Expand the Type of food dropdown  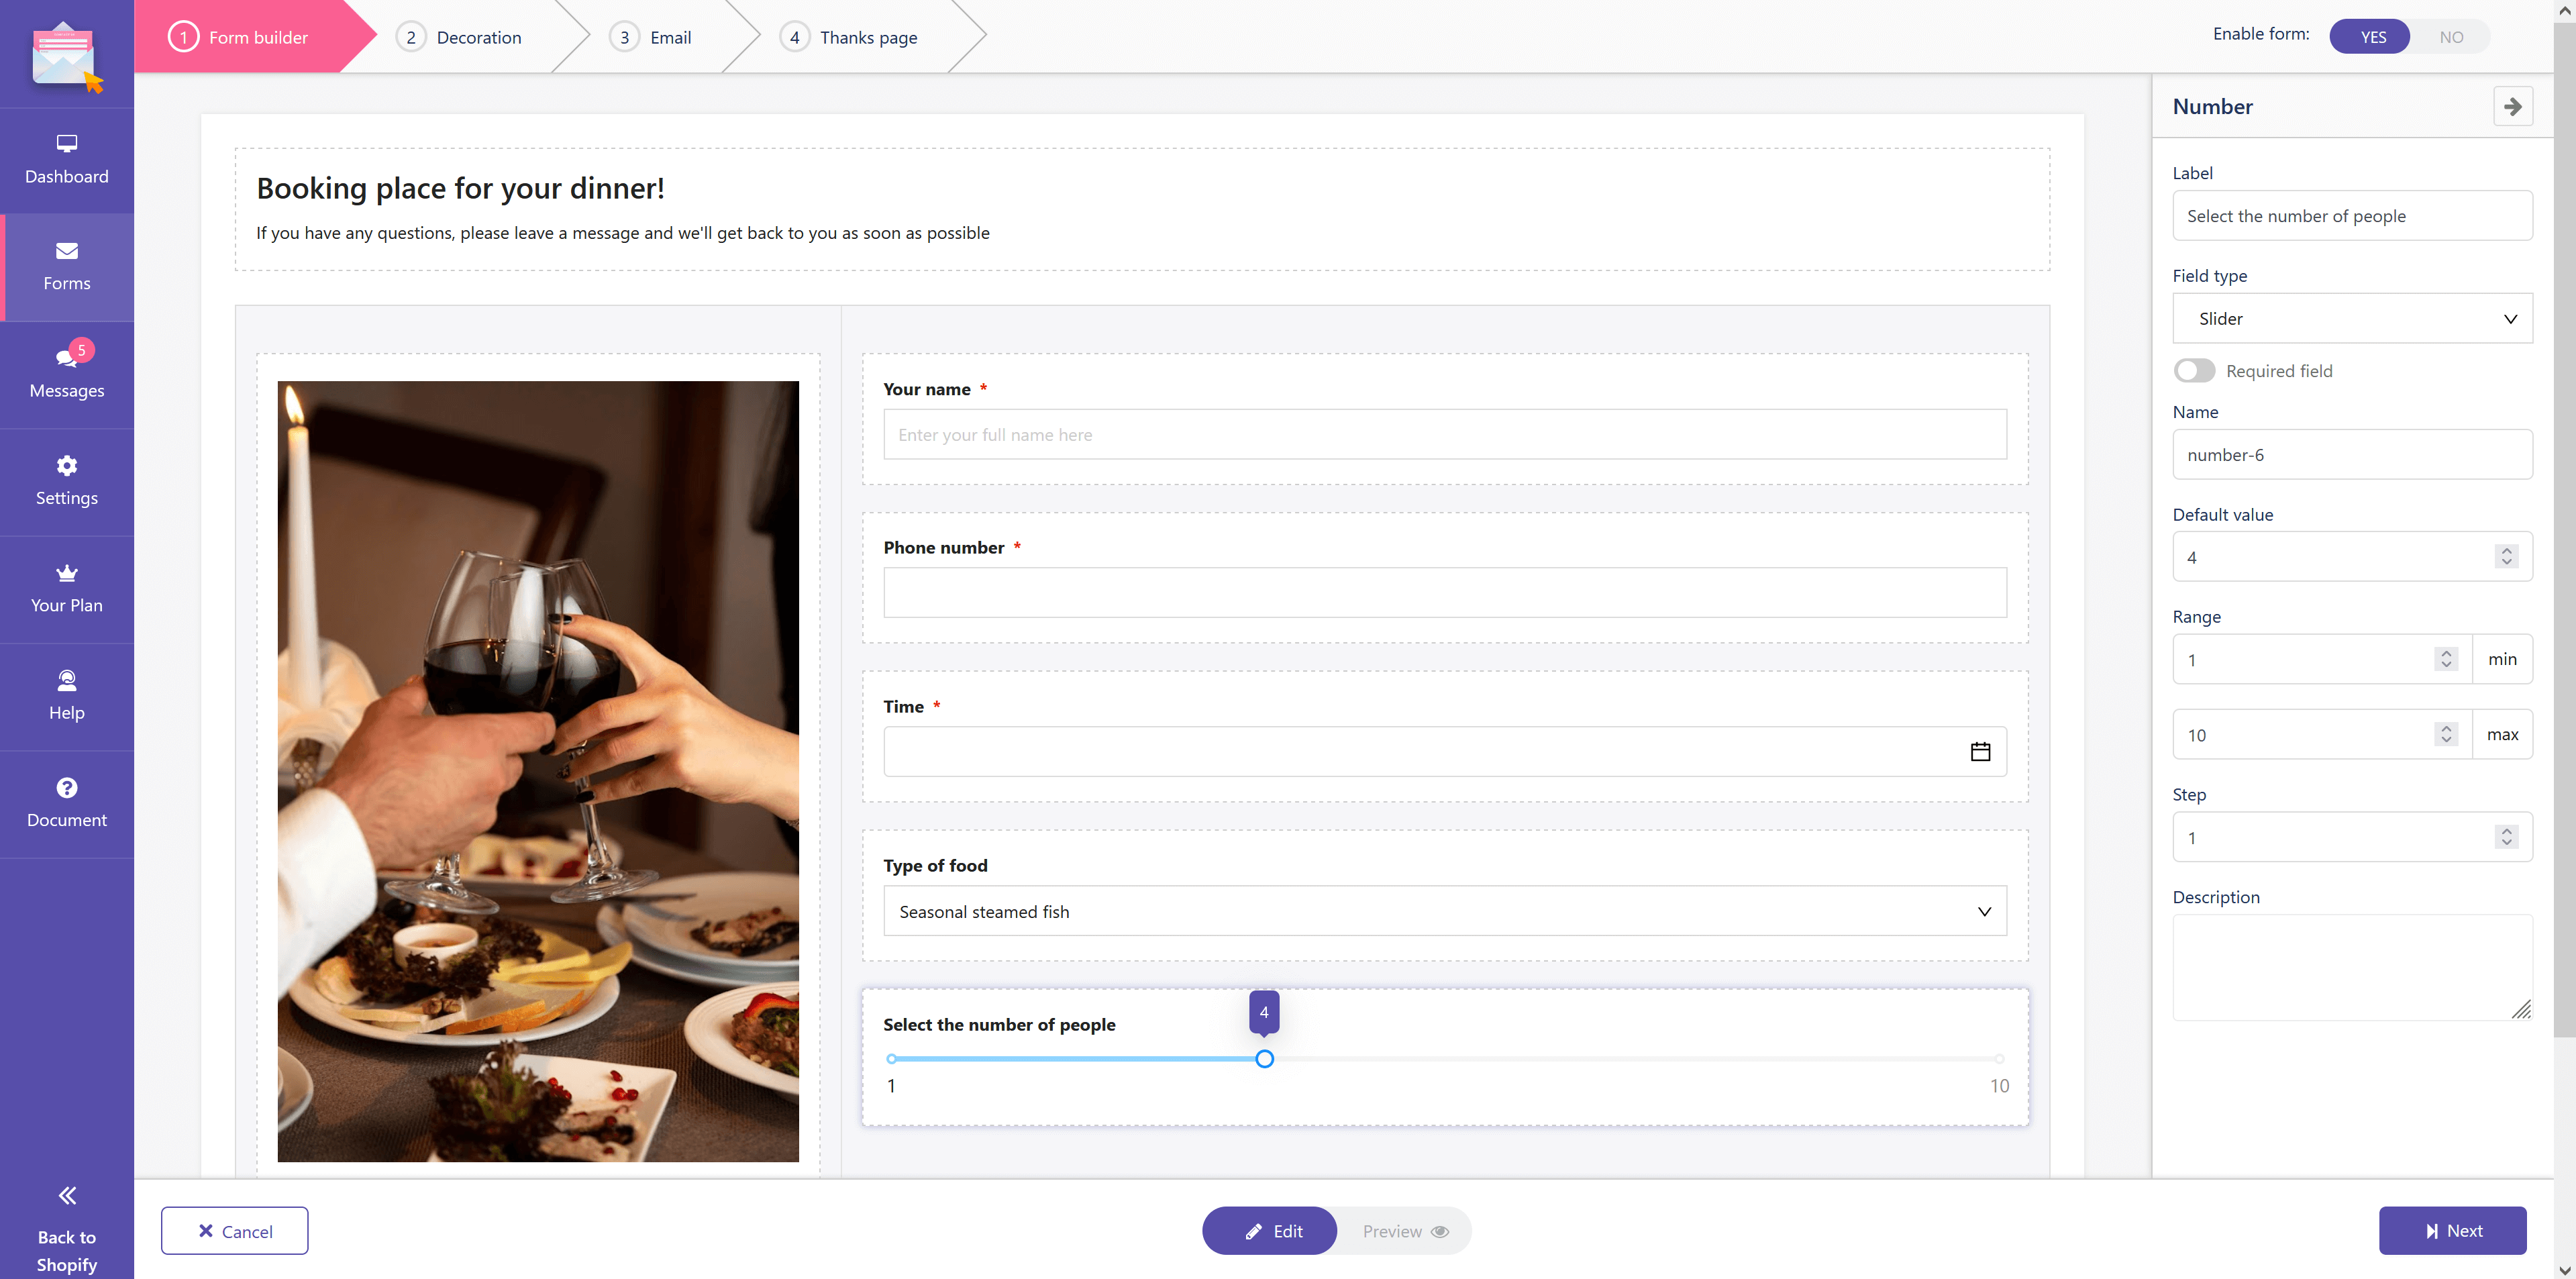click(x=1445, y=911)
